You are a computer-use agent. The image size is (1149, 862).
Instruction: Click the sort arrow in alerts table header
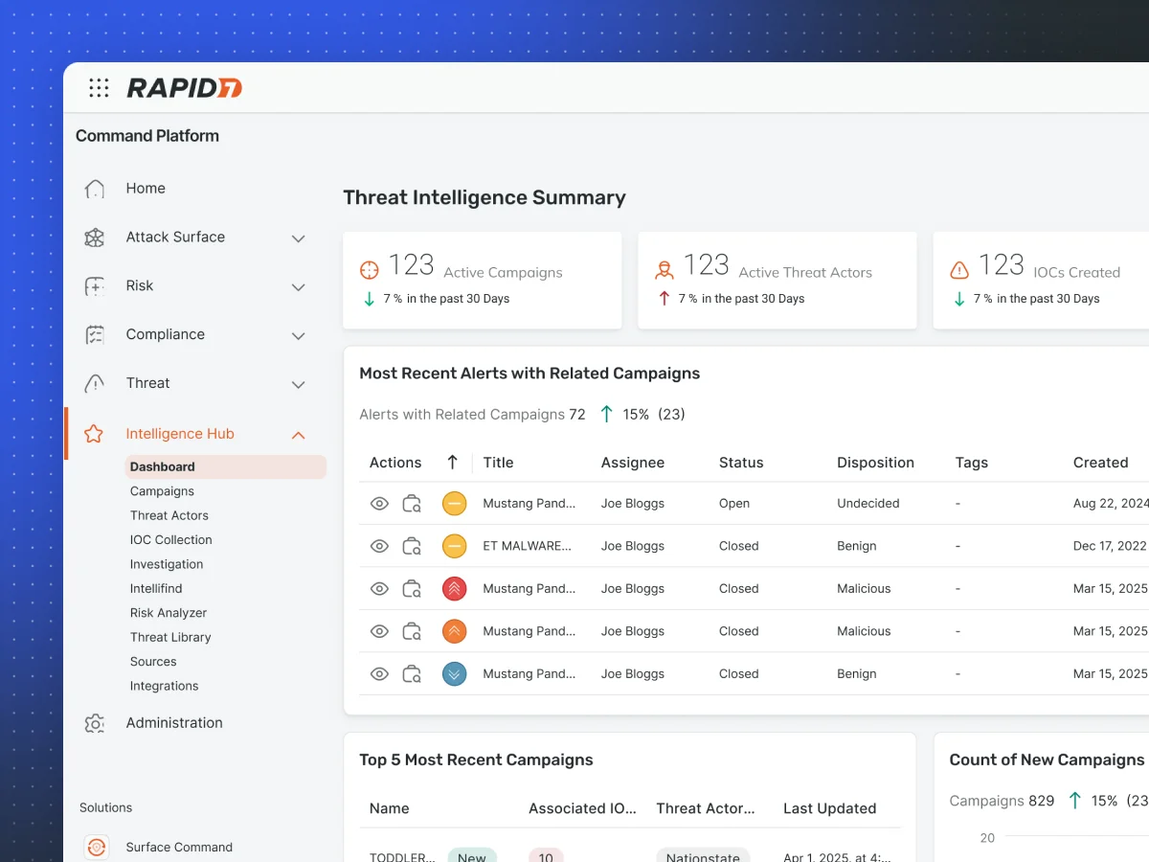coord(452,463)
